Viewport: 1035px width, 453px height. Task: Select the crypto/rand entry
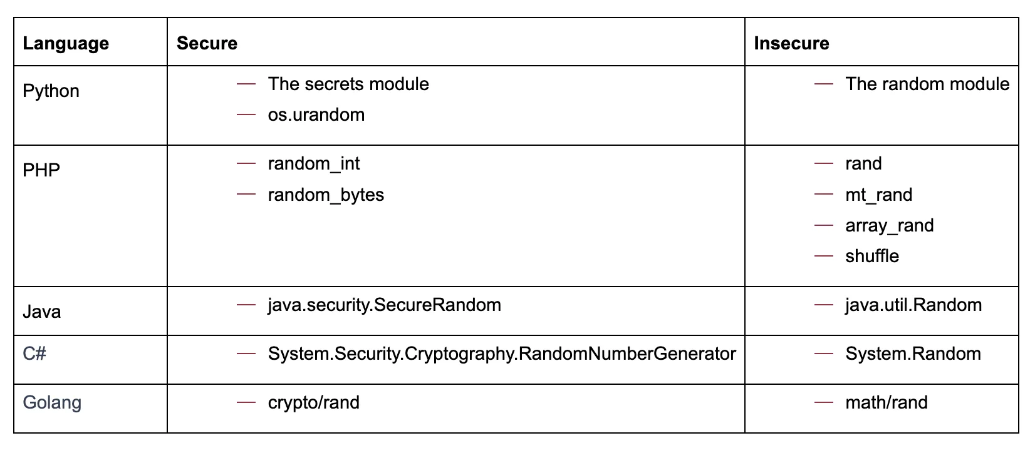tap(313, 403)
